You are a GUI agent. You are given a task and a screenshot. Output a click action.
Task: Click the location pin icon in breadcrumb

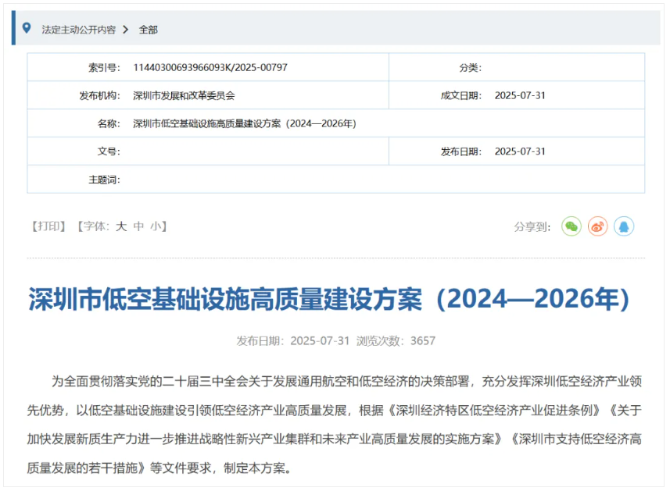(x=27, y=29)
